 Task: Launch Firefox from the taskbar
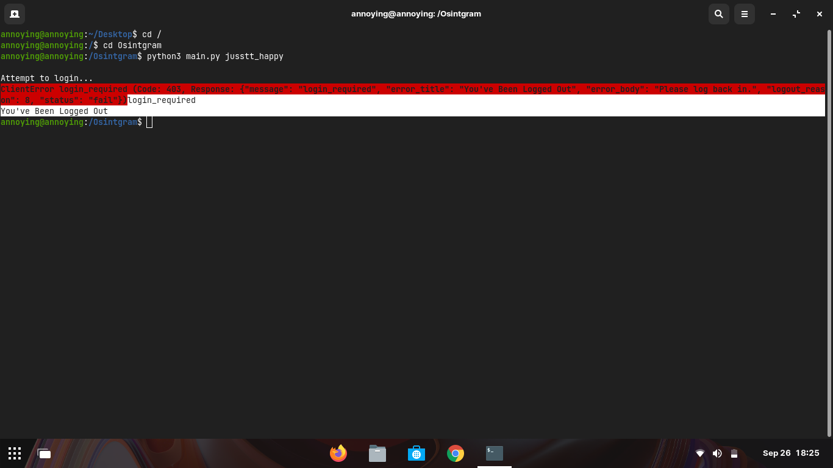coord(338,453)
